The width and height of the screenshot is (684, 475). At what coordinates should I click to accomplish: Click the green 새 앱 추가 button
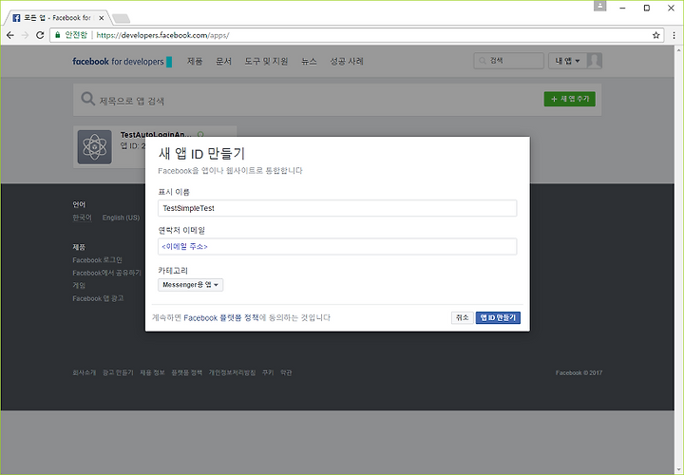569,99
